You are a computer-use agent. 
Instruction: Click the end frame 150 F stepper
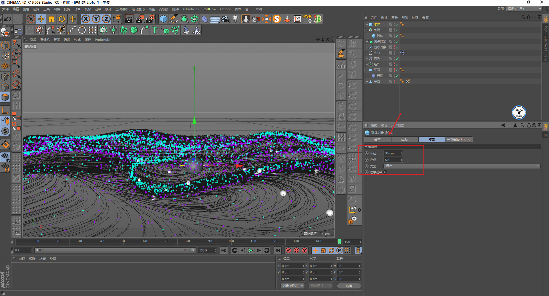215,250
